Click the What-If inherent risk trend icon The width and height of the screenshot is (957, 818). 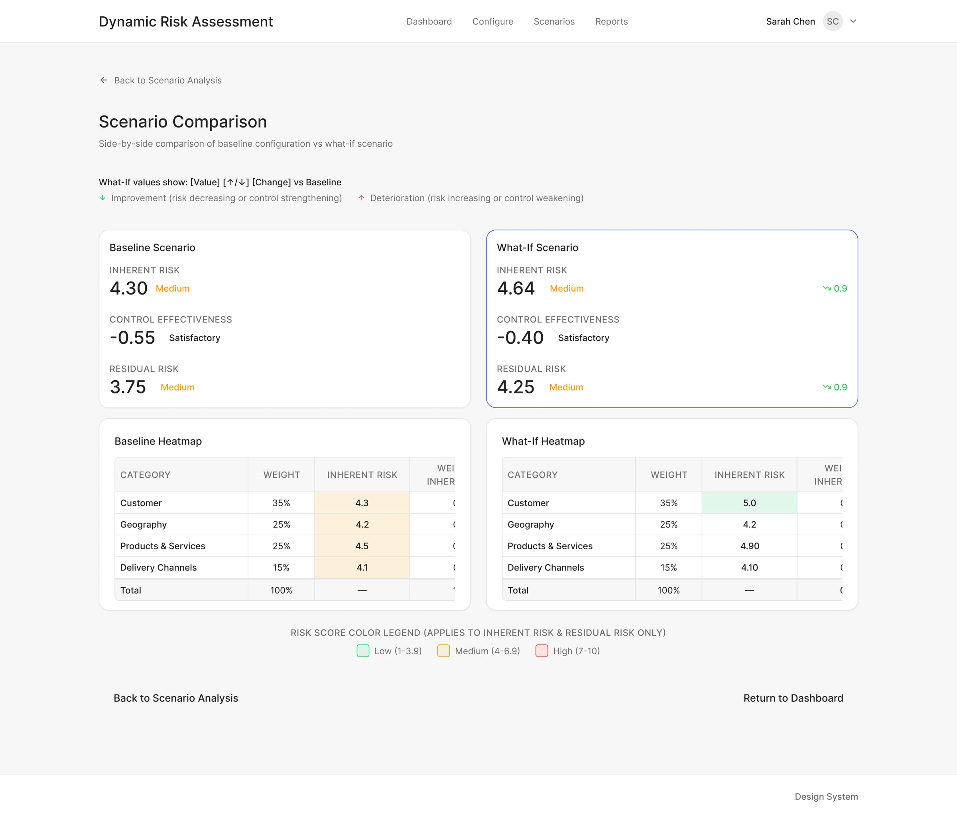tap(826, 289)
